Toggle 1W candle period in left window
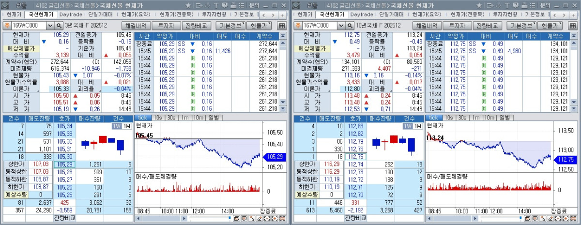The height and width of the screenshot is (225, 581). click(x=116, y=126)
